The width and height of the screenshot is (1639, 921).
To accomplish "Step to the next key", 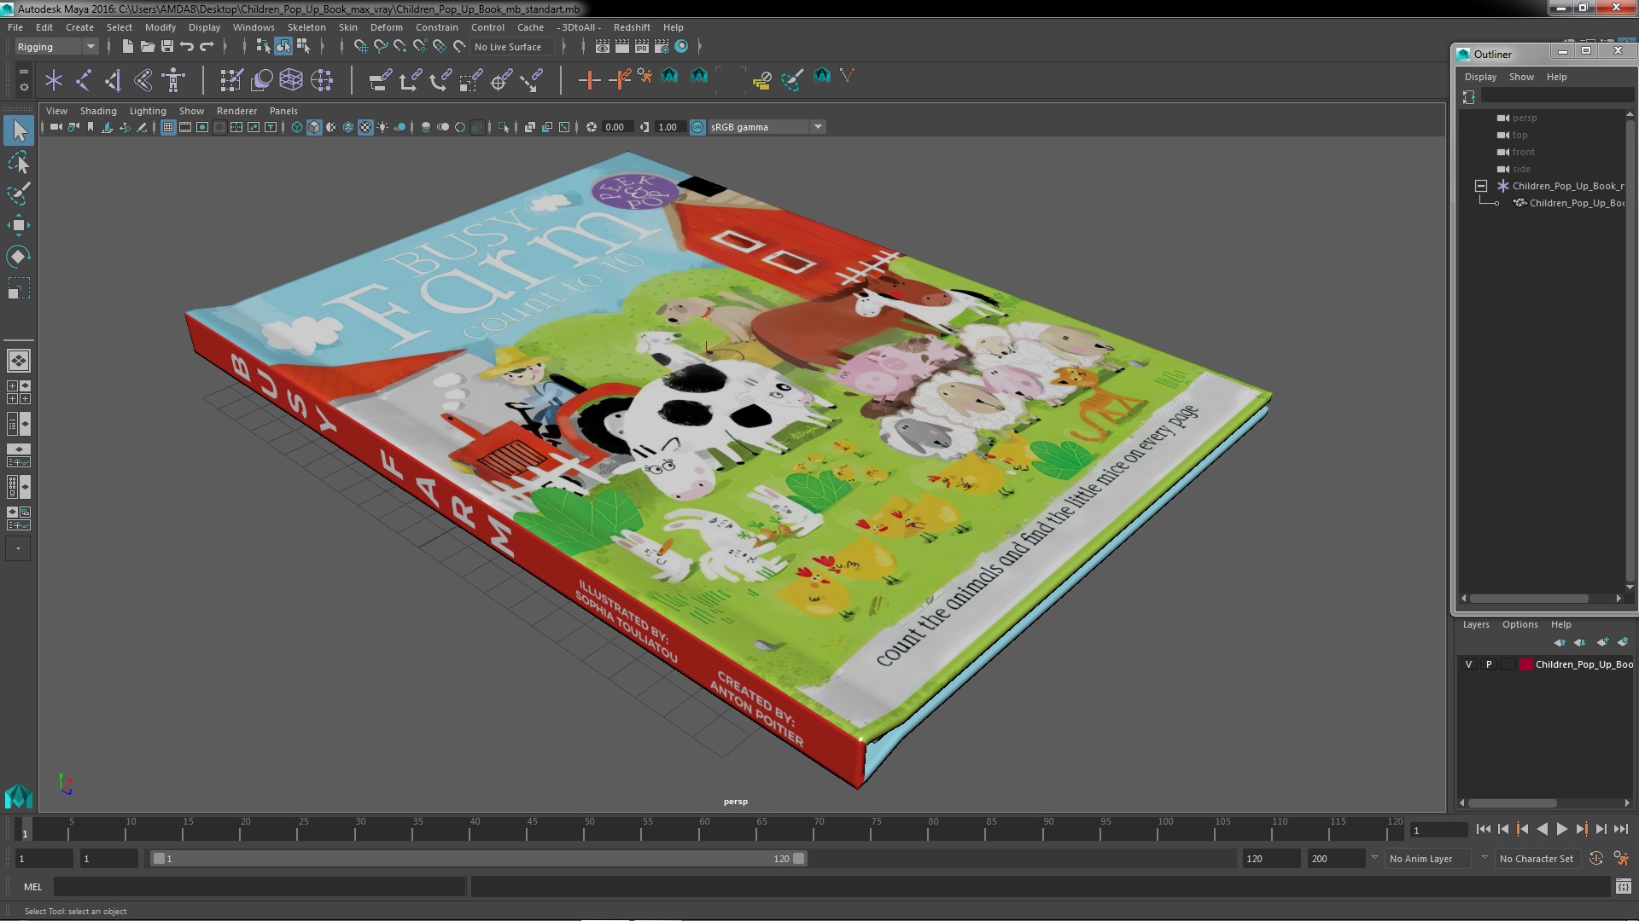I will click(1582, 829).
